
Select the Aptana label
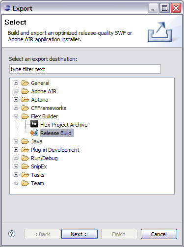pyautogui.click(x=40, y=100)
